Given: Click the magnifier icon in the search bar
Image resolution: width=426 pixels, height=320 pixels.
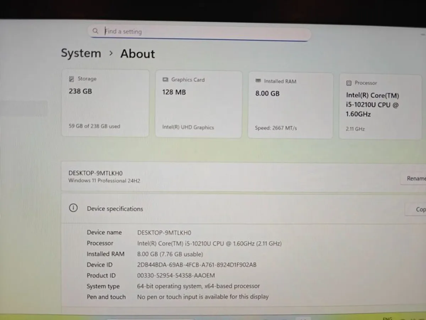Looking at the screenshot, I should coord(95,31).
